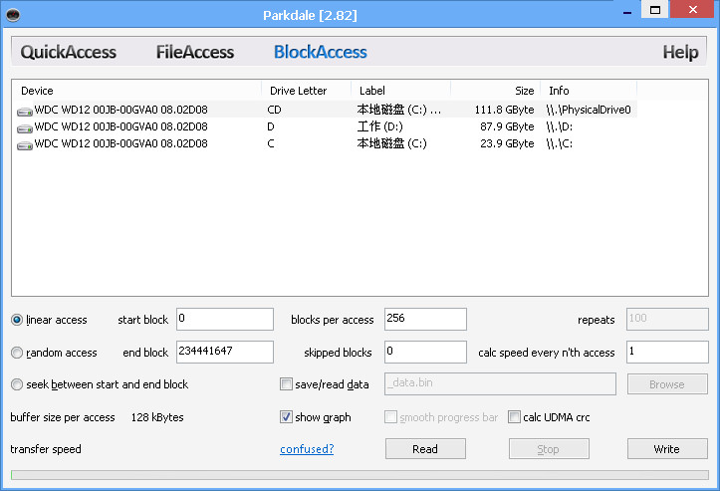This screenshot has width=720, height=491.
Task: Open the confused? help link
Action: click(307, 449)
